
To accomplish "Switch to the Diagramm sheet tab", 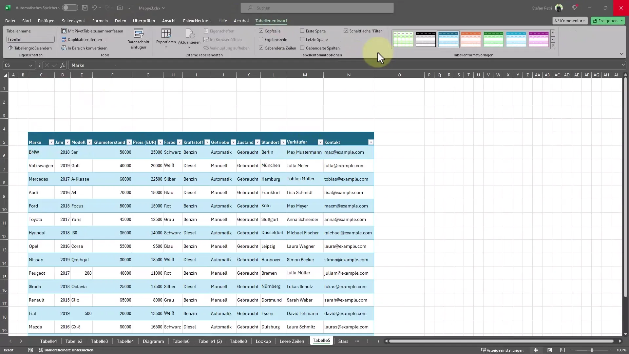I will click(x=153, y=342).
